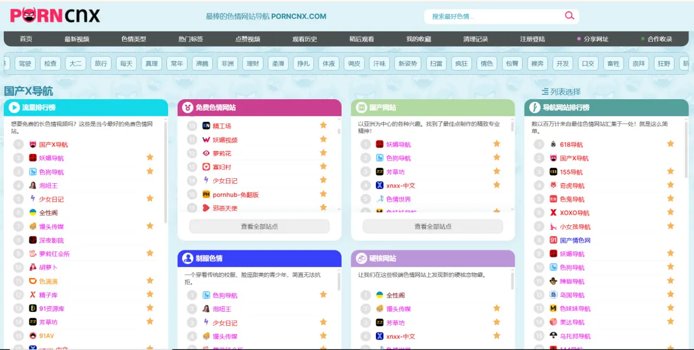Click the 芳草坊 icon in 国产网站
Screen dimensions: 694x350
(x=380, y=171)
